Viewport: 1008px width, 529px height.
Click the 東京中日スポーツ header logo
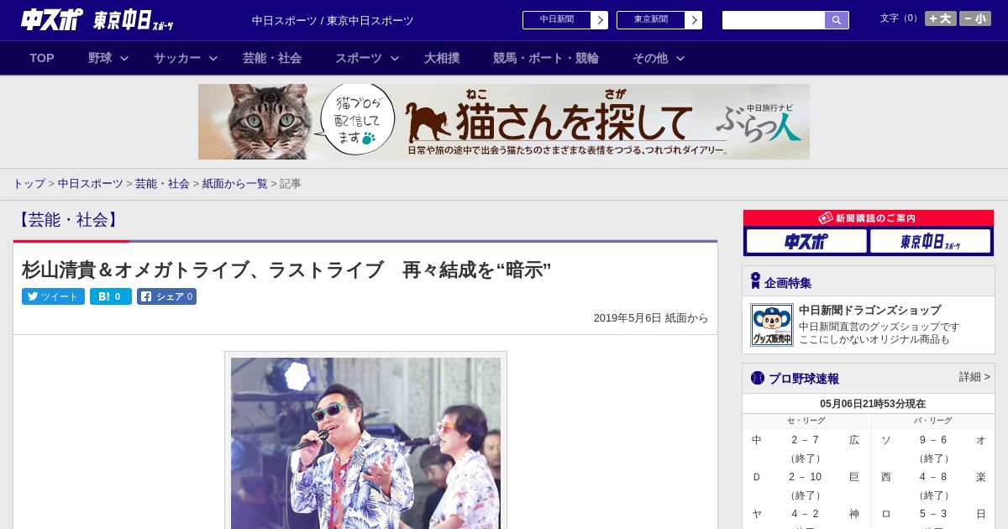pyautogui.click(x=134, y=20)
